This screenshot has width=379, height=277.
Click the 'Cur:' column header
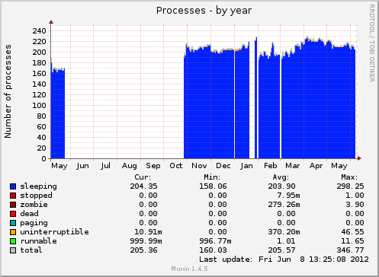click(143, 177)
